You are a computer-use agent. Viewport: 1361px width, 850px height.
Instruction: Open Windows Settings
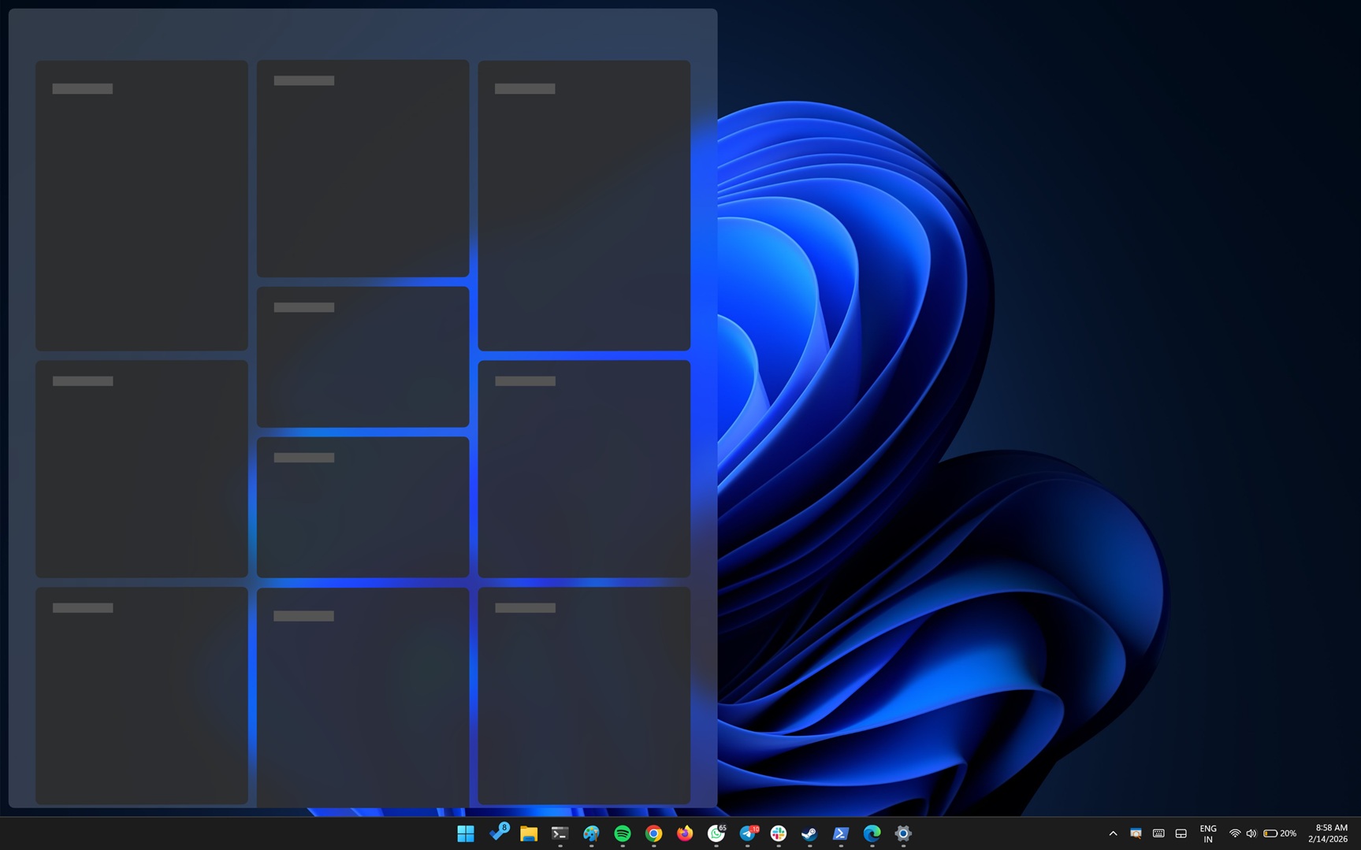tap(902, 833)
